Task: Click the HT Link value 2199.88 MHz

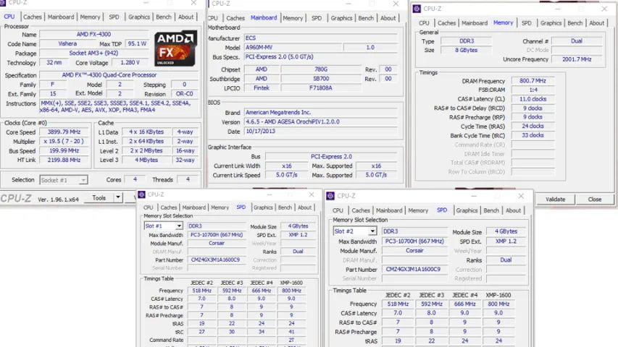Action: [x=64, y=160]
